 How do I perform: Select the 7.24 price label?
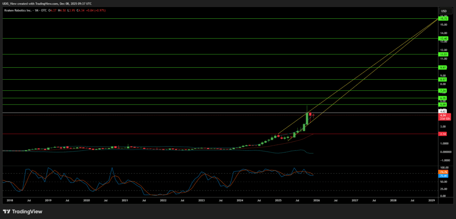pos(443,90)
